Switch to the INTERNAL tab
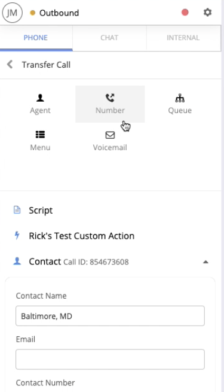This screenshot has height=392, width=224. tap(183, 38)
